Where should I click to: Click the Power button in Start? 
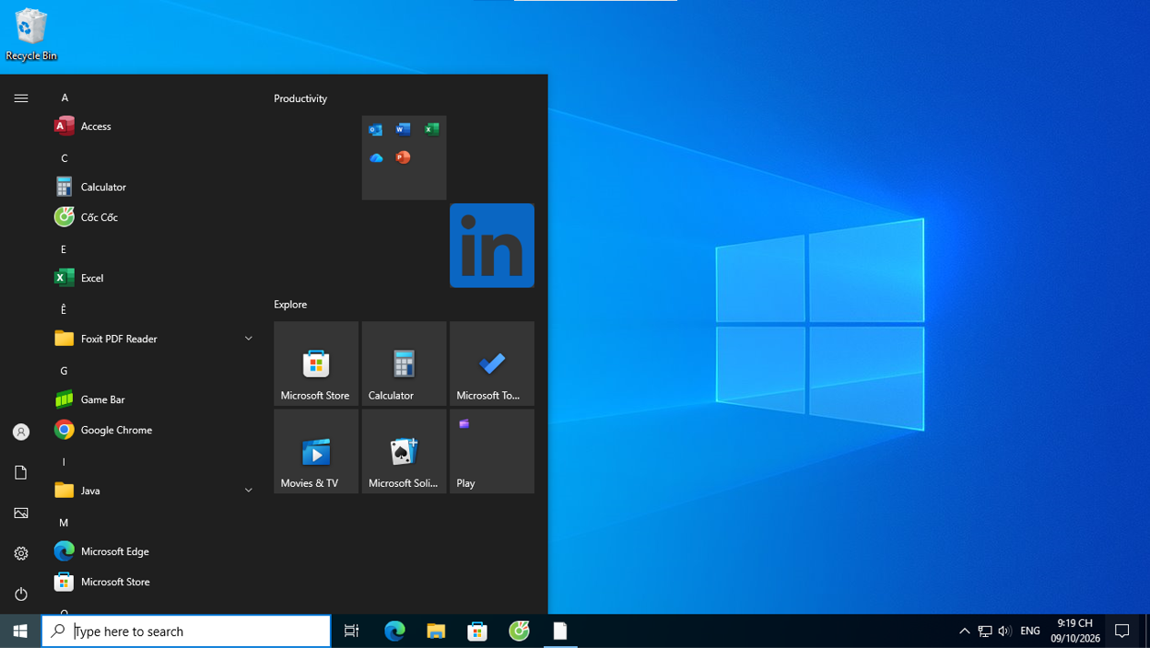[21, 594]
